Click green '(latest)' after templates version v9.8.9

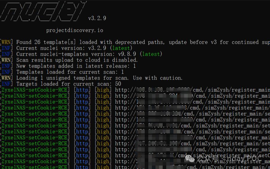[151, 54]
